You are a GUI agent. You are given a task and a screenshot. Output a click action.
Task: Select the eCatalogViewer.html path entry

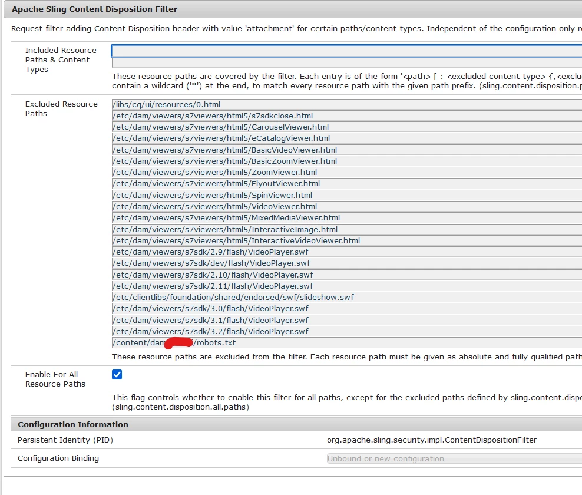347,138
